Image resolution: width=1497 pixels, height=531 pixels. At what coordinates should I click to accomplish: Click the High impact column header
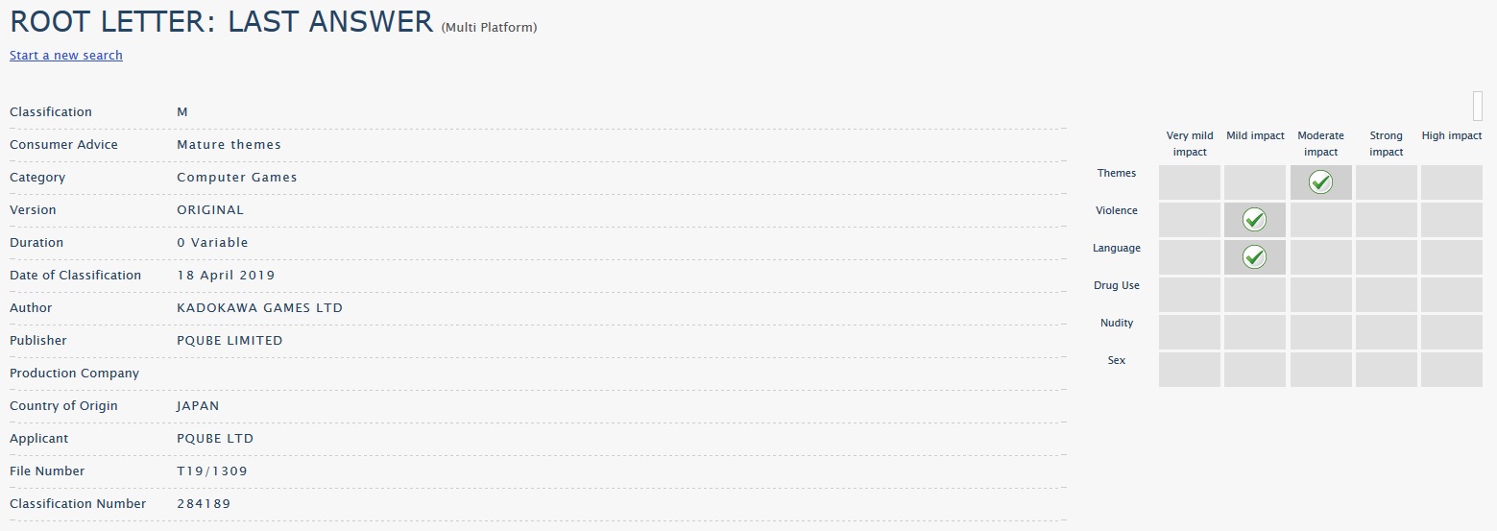tap(1452, 135)
